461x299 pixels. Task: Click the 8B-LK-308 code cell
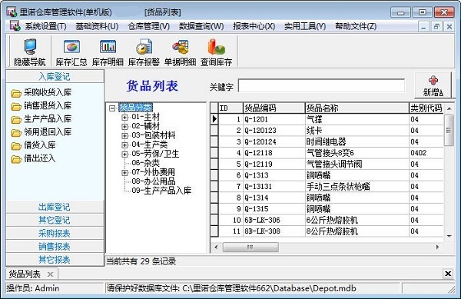coord(274,231)
